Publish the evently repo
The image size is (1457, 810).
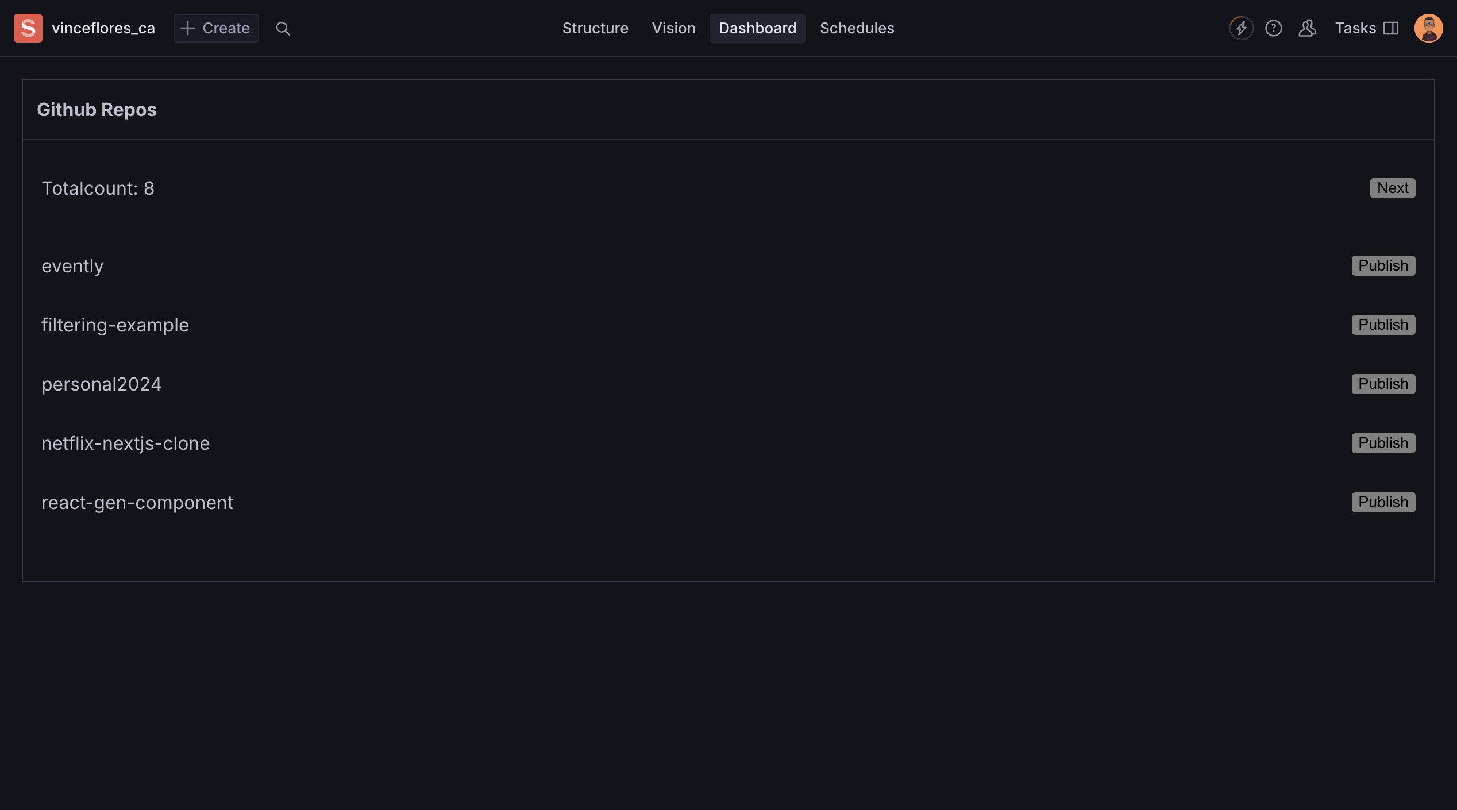pos(1383,265)
